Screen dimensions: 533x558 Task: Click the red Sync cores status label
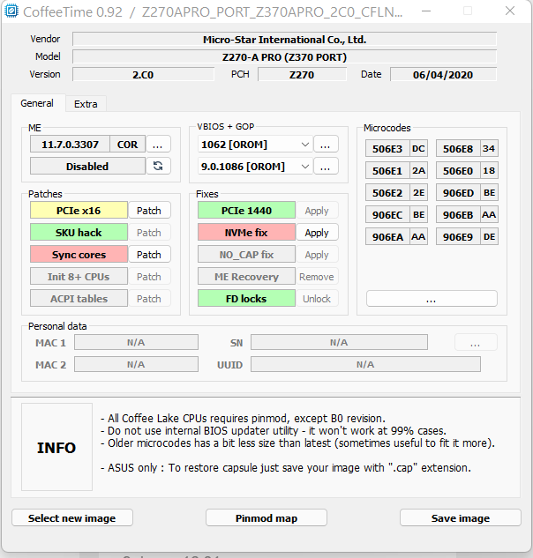[79, 255]
